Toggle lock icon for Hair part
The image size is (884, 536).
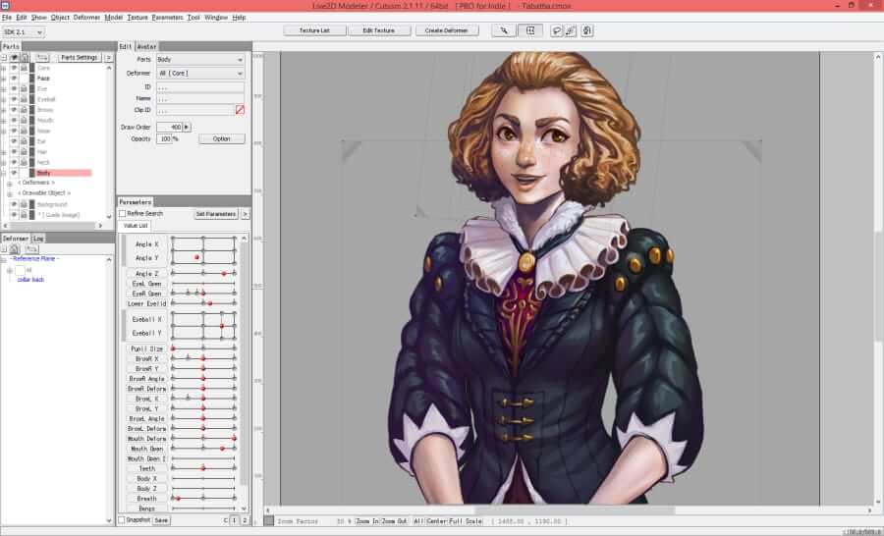pos(24,152)
